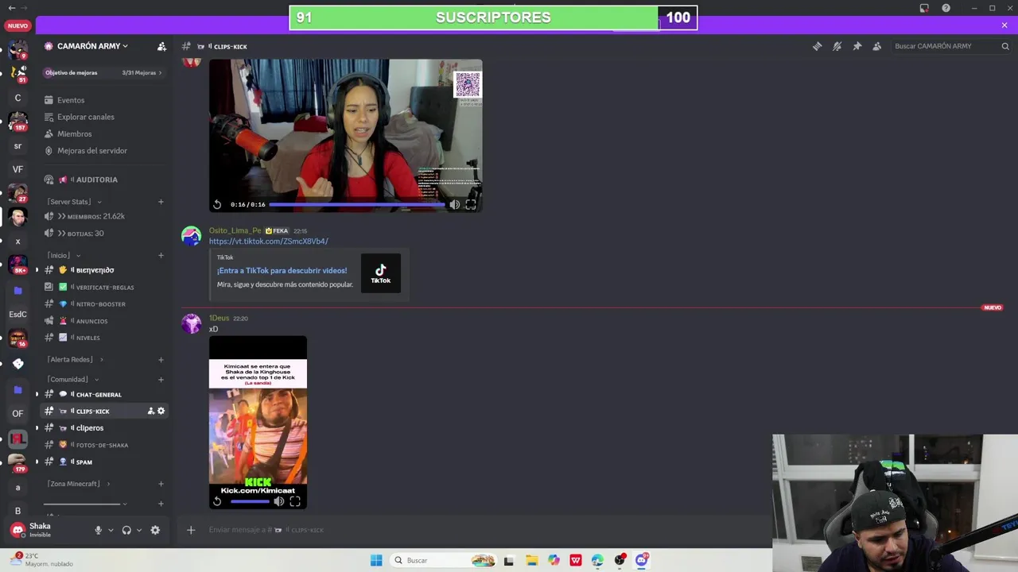1018x572 pixels.
Task: Toggle microphone mute in user panel
Action: click(x=99, y=530)
